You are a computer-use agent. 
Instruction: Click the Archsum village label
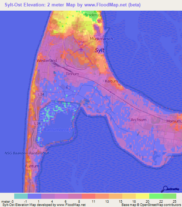[x=138, y=120]
